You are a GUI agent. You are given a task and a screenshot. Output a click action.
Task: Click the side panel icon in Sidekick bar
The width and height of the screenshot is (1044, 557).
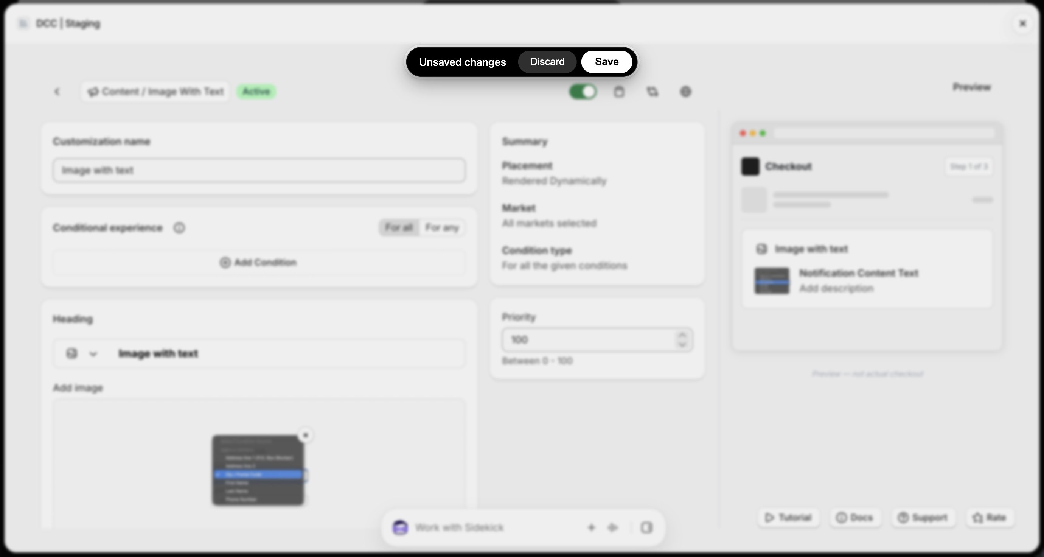(x=646, y=527)
